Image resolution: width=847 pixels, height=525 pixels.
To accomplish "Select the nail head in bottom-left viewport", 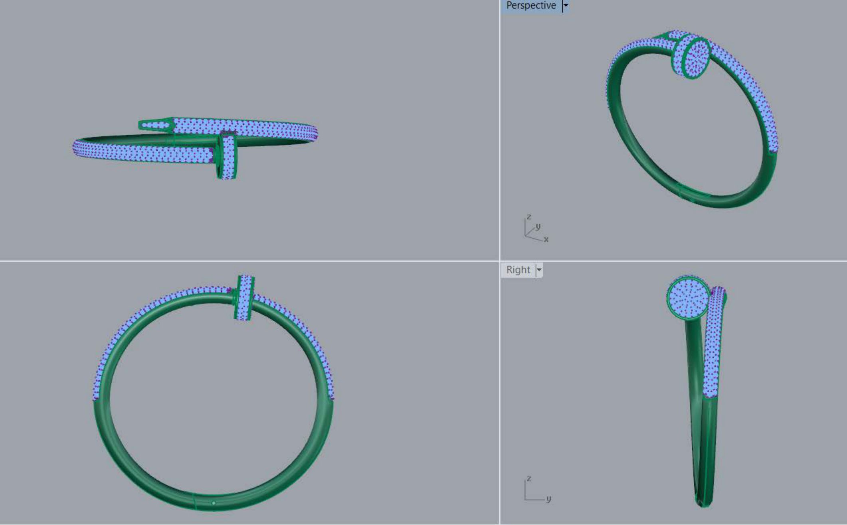I will pyautogui.click(x=244, y=297).
